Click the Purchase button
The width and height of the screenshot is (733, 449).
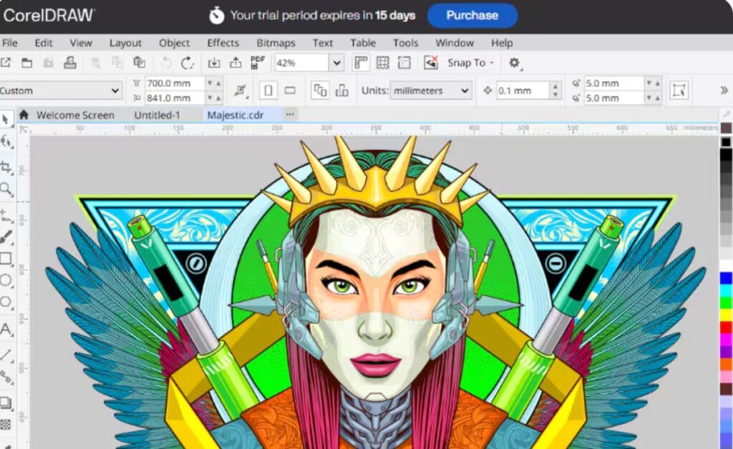472,16
